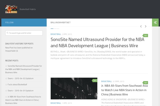Open SonoSite Named Ultrasound Provider headline
The width and height of the screenshot is (160, 106).
click(97, 42)
